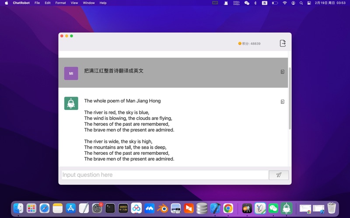The image size is (350, 218).
Task: Open the View menu
Action: (74, 3)
